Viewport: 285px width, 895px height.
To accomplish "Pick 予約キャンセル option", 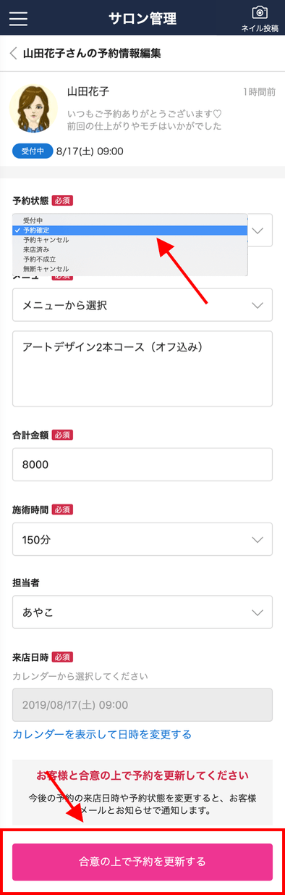I will pyautogui.click(x=130, y=239).
